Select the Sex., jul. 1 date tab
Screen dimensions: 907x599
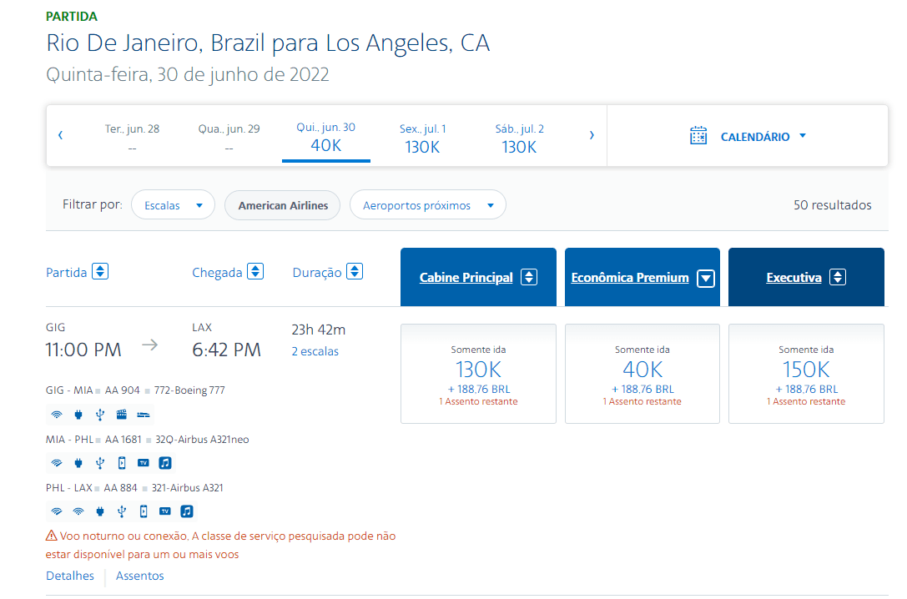(422, 138)
